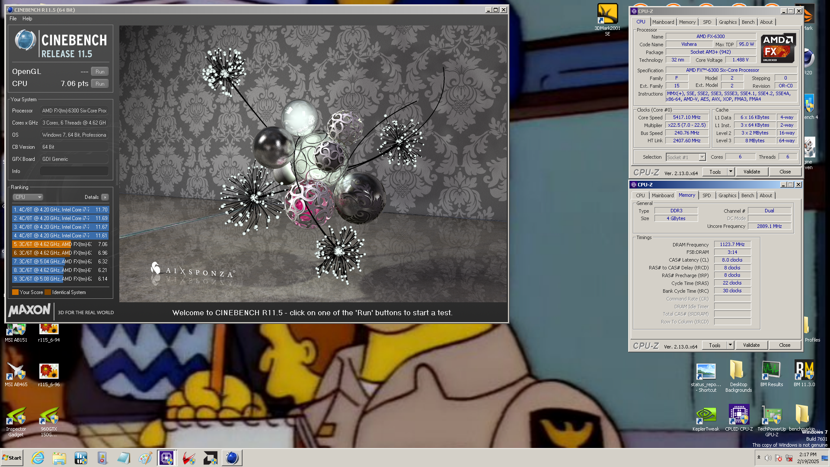Click the Show Desktop button
The height and width of the screenshot is (467, 830).
[825, 458]
